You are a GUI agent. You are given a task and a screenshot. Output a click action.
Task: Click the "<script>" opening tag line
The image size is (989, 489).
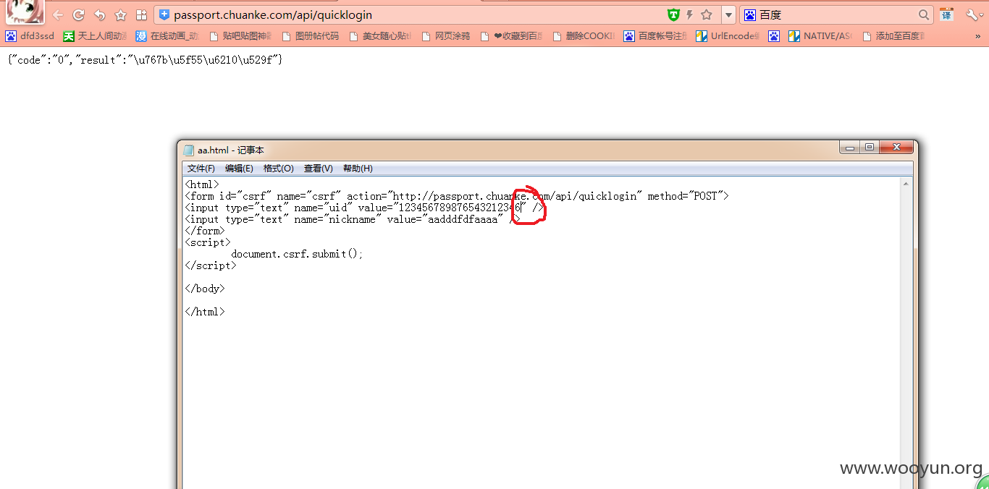pyautogui.click(x=208, y=242)
